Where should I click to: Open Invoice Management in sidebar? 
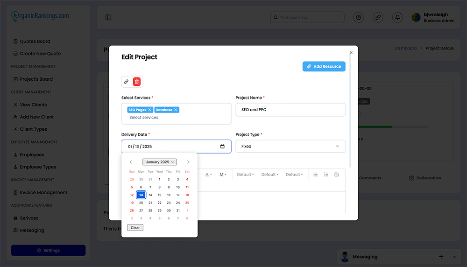[x=40, y=193]
